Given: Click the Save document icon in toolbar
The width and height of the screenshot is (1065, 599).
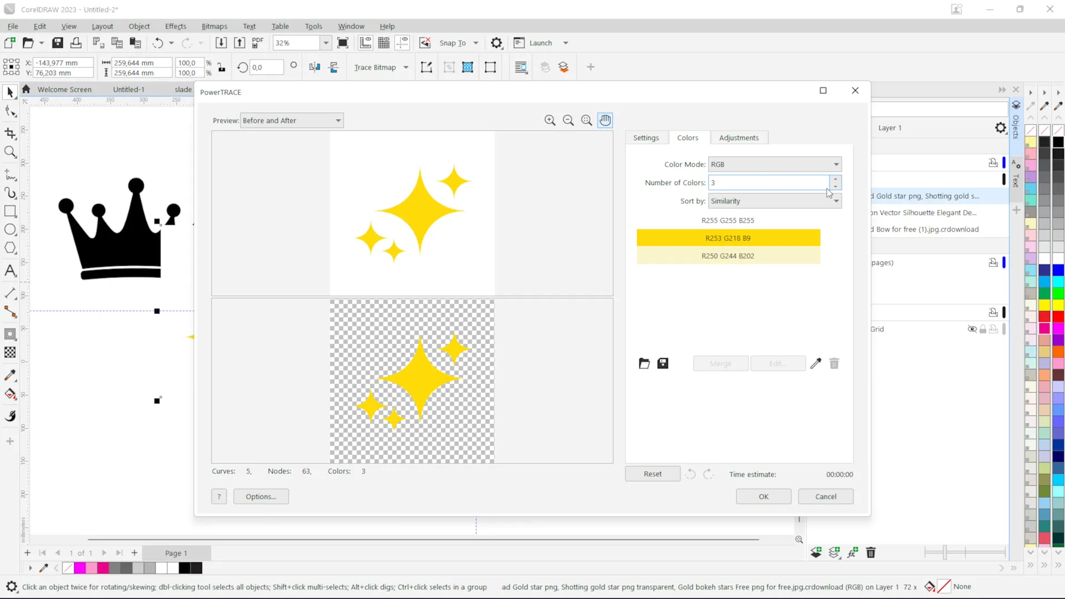Looking at the screenshot, I should [x=58, y=43].
